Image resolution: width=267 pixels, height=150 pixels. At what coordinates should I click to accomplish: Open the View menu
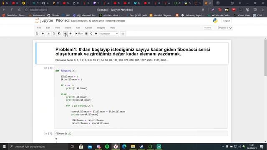point(58,27)
